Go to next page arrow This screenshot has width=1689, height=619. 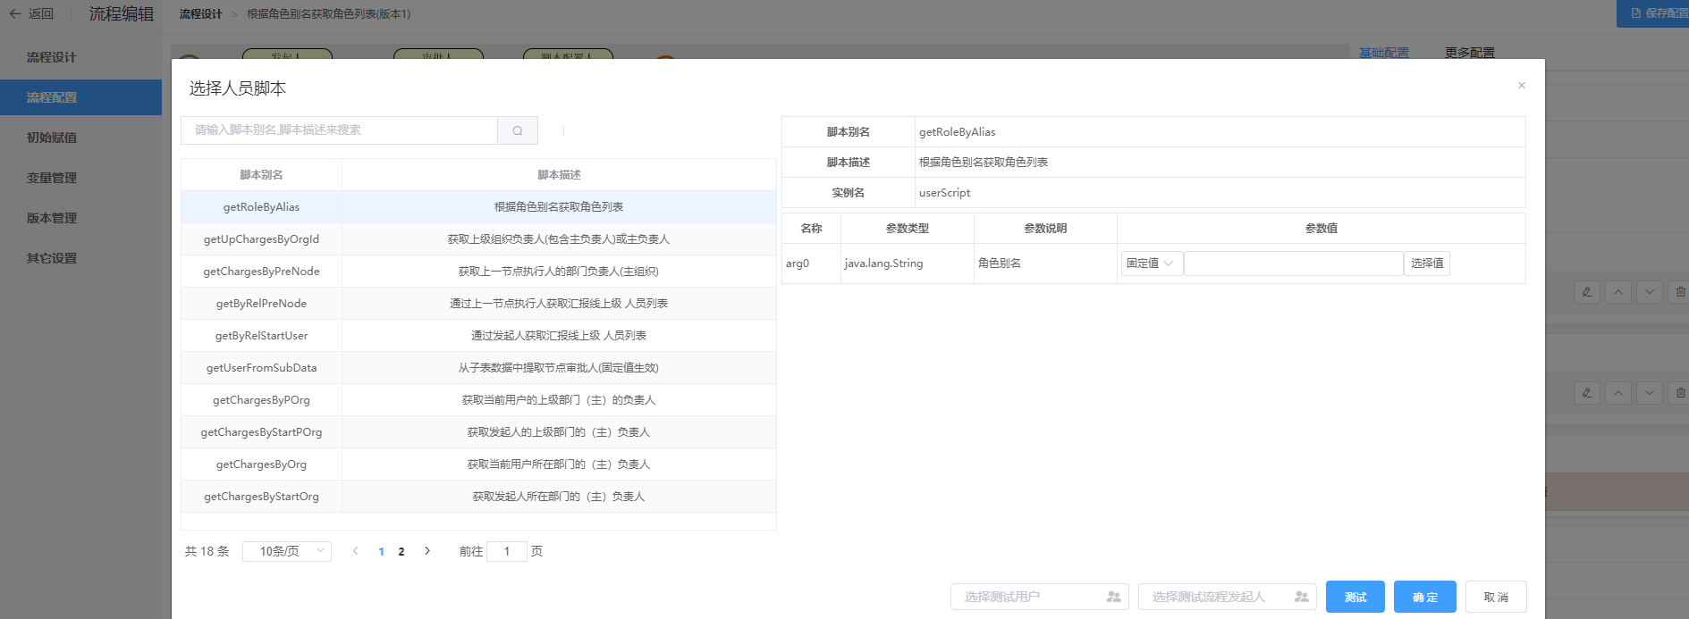pos(427,551)
